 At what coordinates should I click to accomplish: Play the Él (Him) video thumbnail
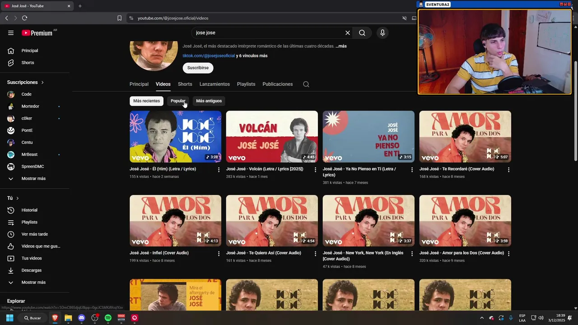(x=175, y=137)
